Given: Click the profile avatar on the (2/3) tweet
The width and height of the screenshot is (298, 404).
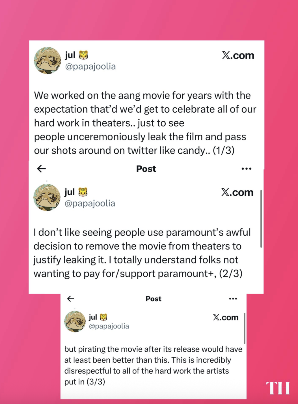Looking at the screenshot, I should 47,197.
